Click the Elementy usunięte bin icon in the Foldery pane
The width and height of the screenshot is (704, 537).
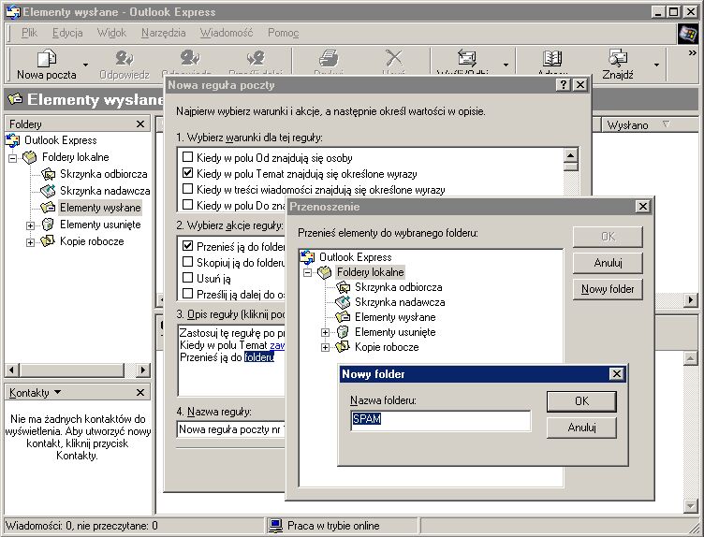click(x=47, y=225)
